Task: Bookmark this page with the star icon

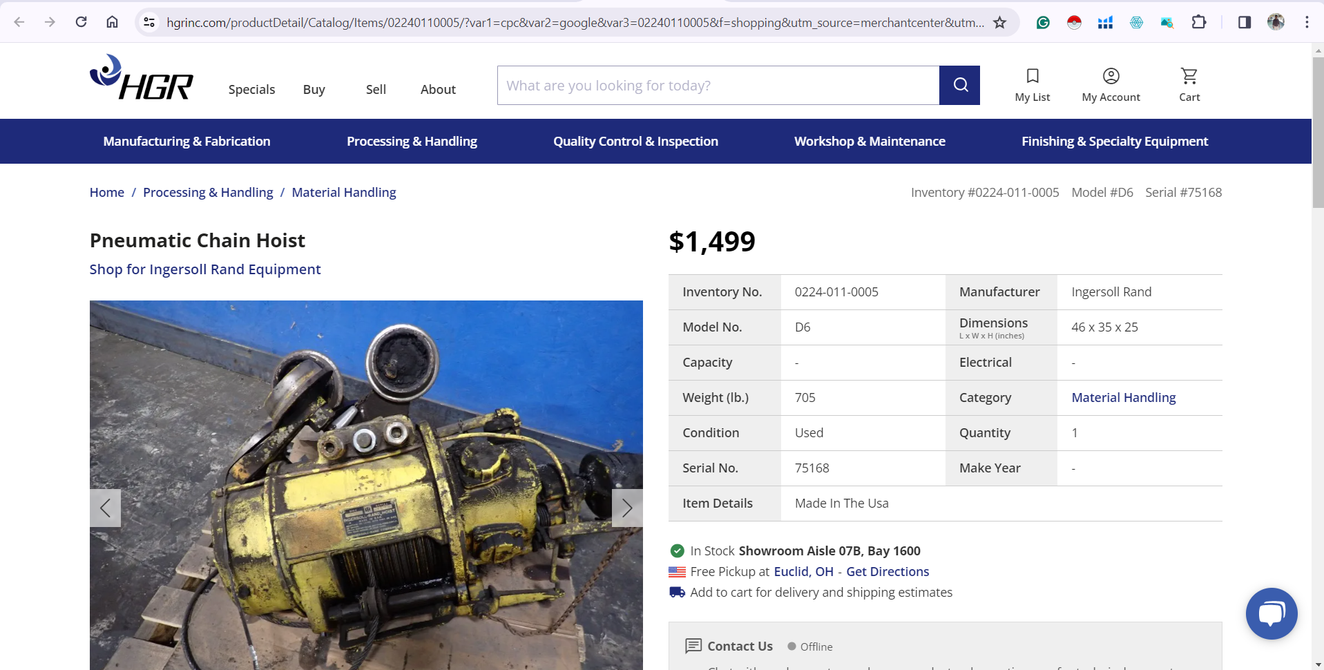Action: (x=999, y=22)
